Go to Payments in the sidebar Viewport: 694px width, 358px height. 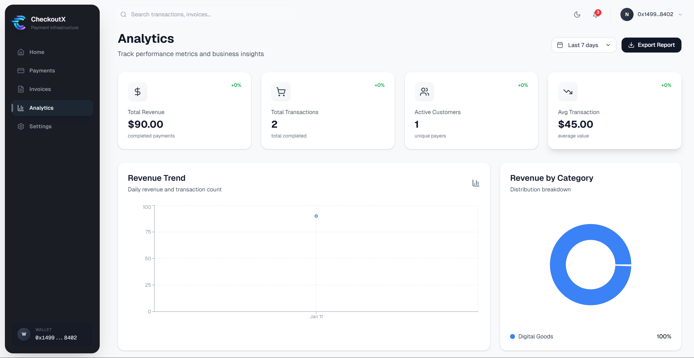coord(42,71)
